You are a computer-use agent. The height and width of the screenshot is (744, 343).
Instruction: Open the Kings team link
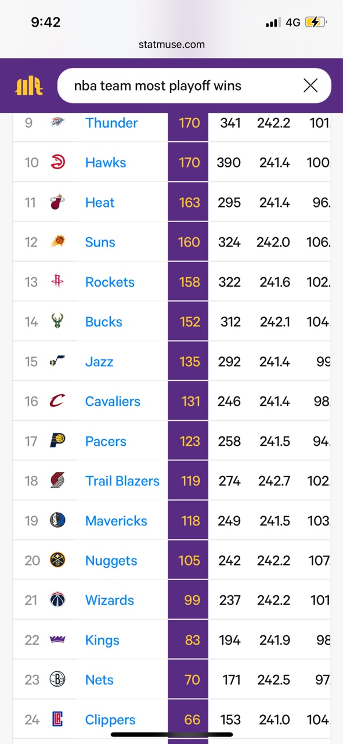click(102, 640)
